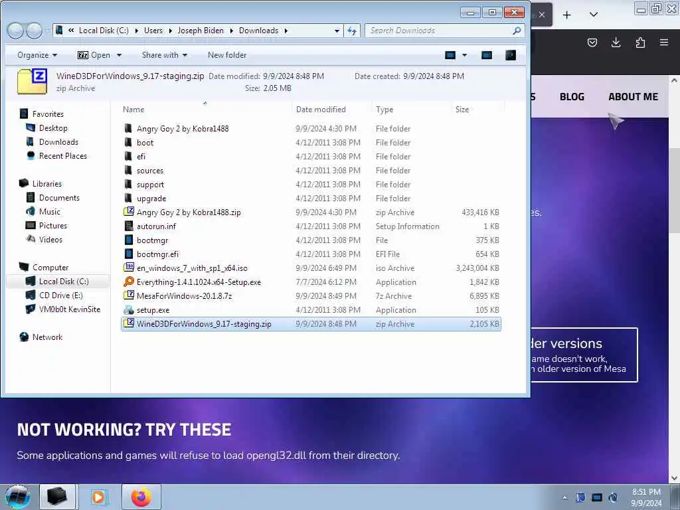This screenshot has width=680, height=510.
Task: Sort by the Type column header
Action: point(410,110)
